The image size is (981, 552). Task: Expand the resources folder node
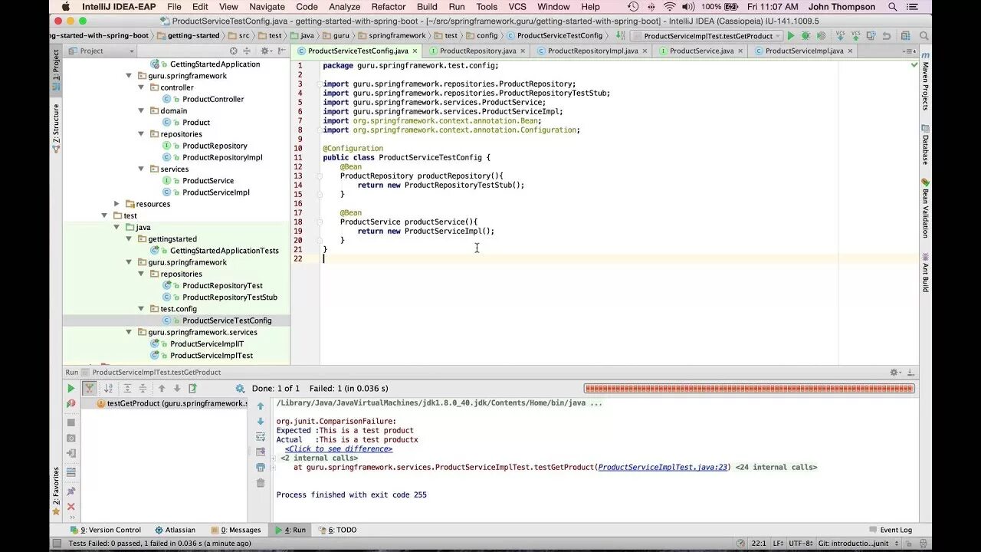point(117,204)
